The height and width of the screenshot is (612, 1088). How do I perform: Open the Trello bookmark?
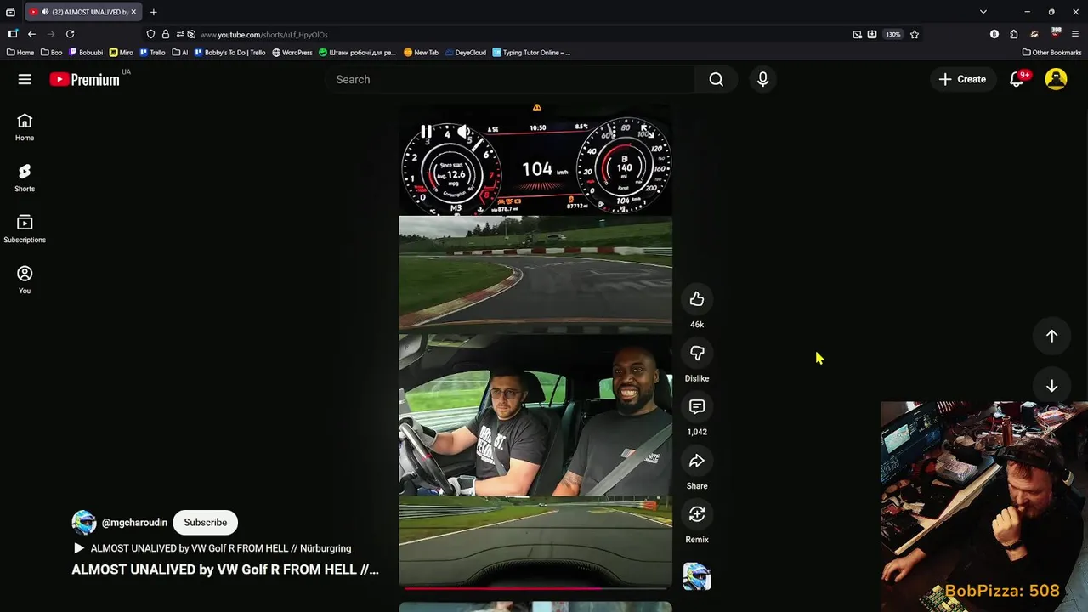coord(153,53)
